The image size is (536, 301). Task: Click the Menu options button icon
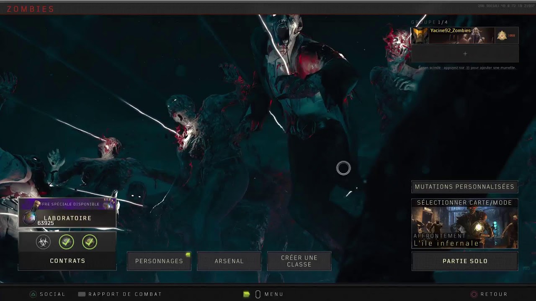click(x=258, y=294)
